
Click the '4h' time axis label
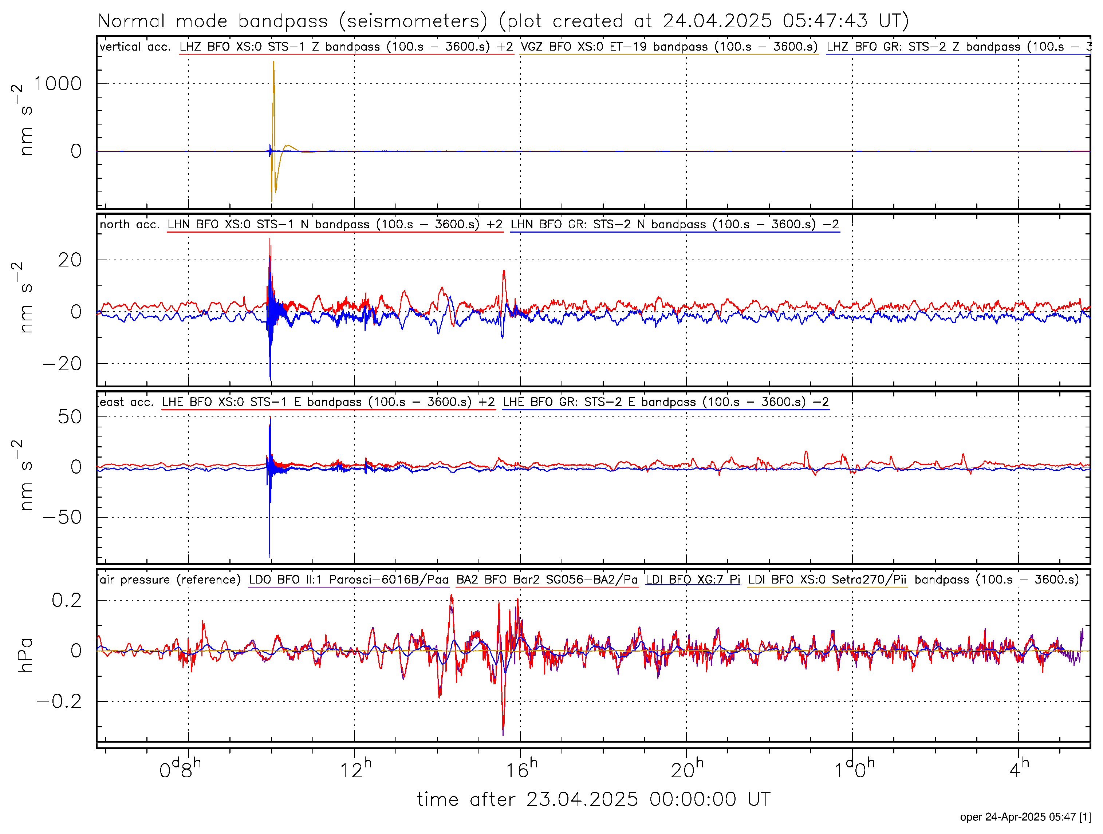click(1019, 768)
